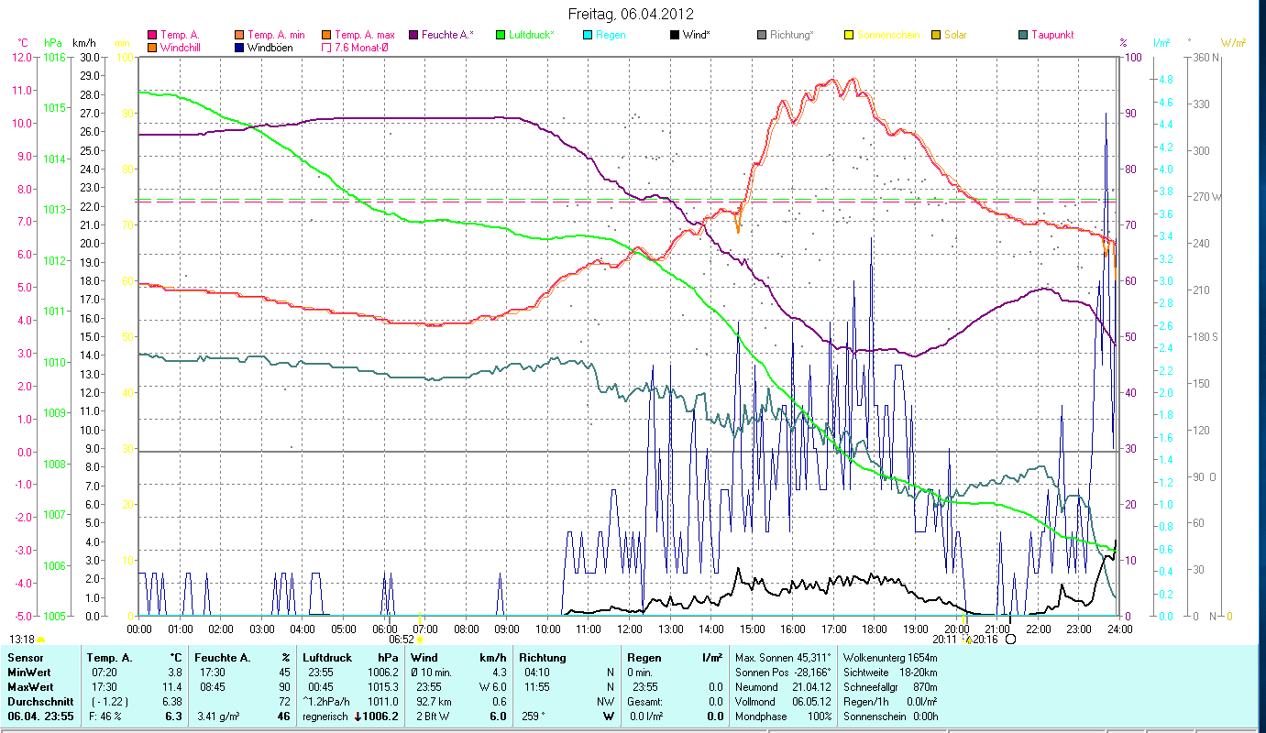Click the hPa axis unit label above the chart
The height and width of the screenshot is (733, 1266).
[x=52, y=42]
